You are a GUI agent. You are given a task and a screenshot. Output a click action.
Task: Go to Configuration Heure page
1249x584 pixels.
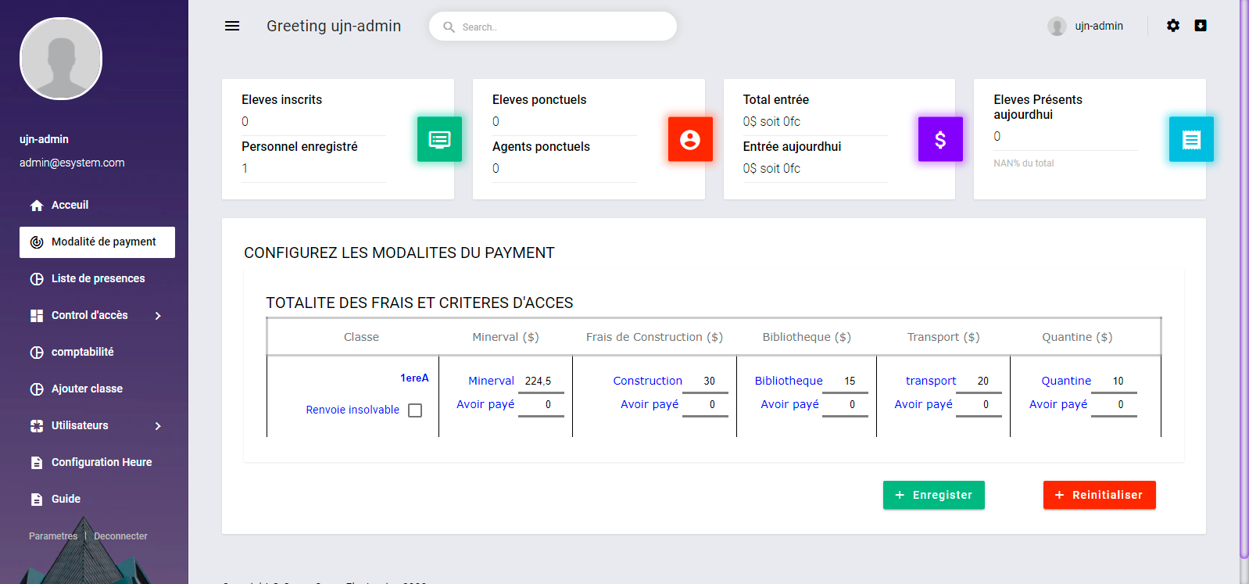[102, 462]
